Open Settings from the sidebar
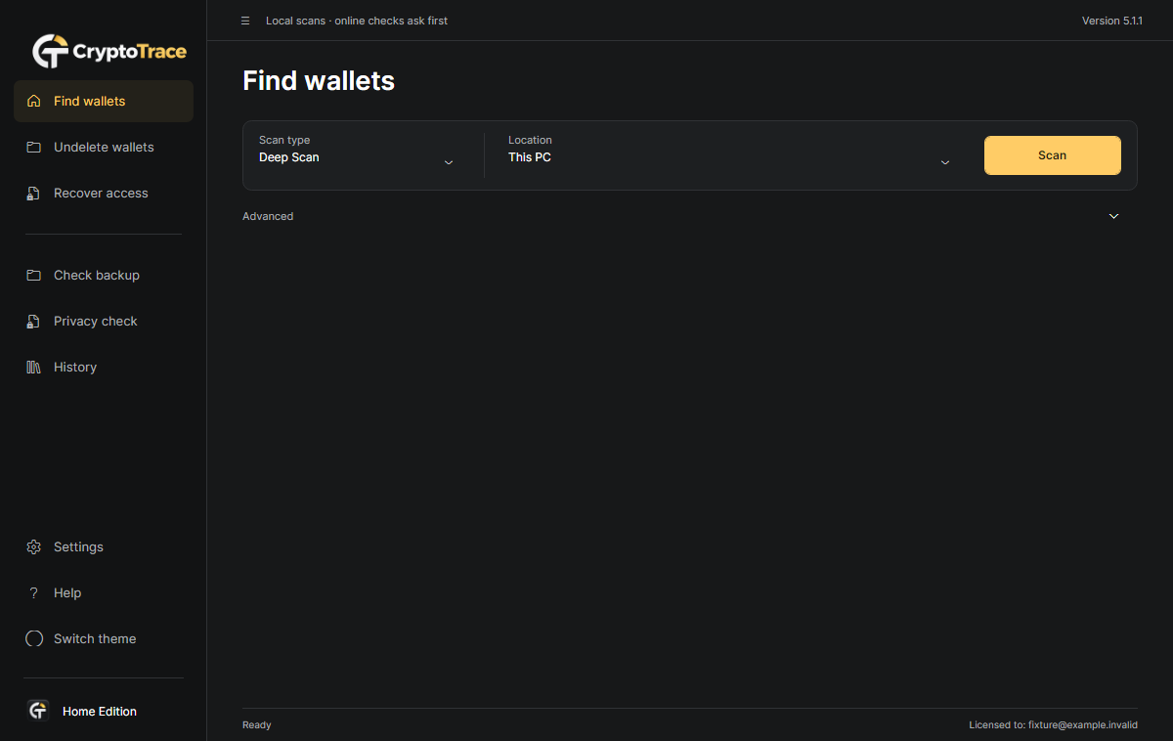This screenshot has width=1173, height=741. tap(104, 546)
